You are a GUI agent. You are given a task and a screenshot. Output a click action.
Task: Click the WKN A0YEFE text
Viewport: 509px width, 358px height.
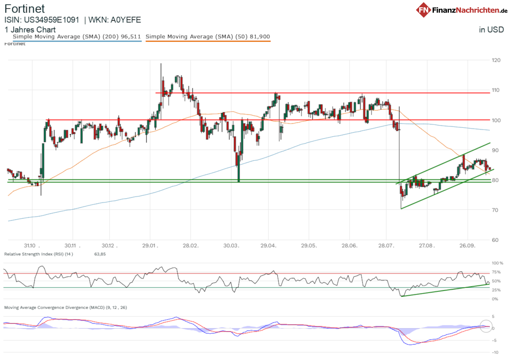(x=115, y=20)
